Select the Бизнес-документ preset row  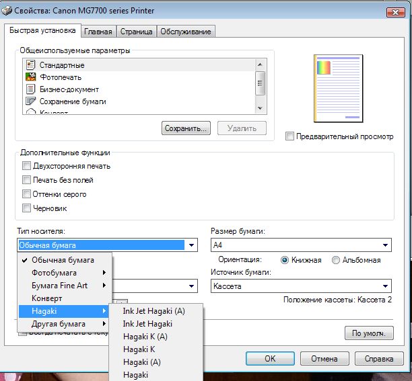point(139,89)
